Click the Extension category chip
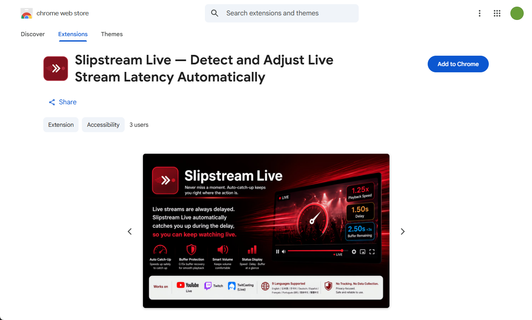The height and width of the screenshot is (320, 532). (61, 125)
